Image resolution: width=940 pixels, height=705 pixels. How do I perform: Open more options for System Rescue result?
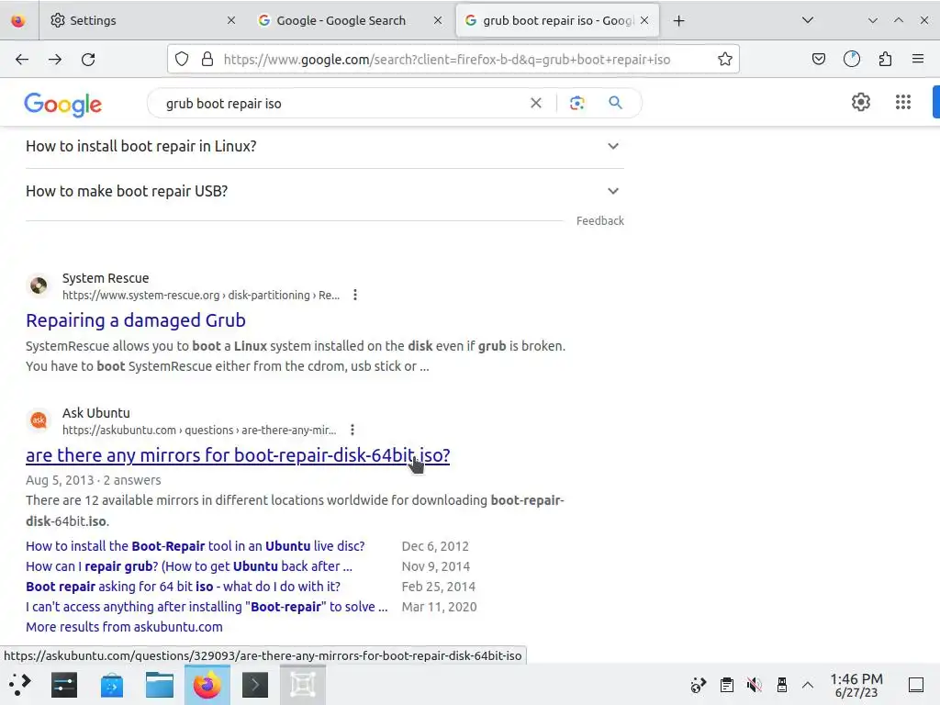coord(355,295)
